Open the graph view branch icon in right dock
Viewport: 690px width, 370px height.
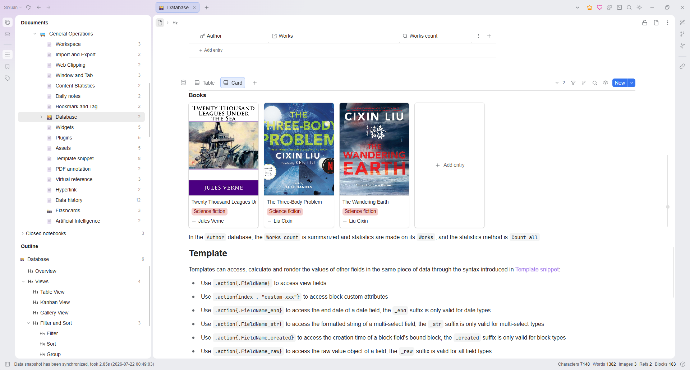(682, 34)
